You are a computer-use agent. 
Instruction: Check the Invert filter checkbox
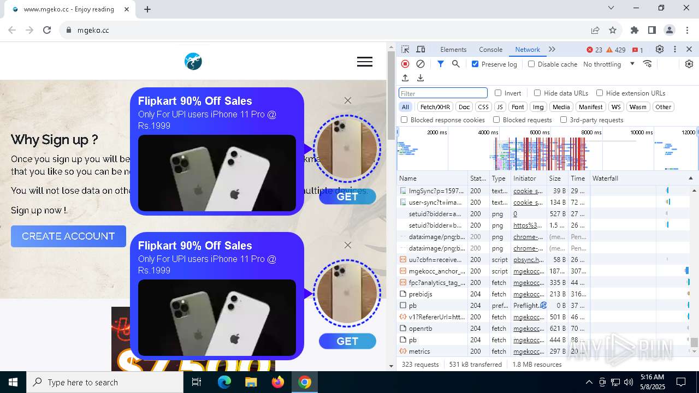[x=498, y=93]
